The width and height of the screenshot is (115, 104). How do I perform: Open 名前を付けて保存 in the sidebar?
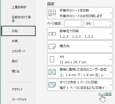point(21,19)
